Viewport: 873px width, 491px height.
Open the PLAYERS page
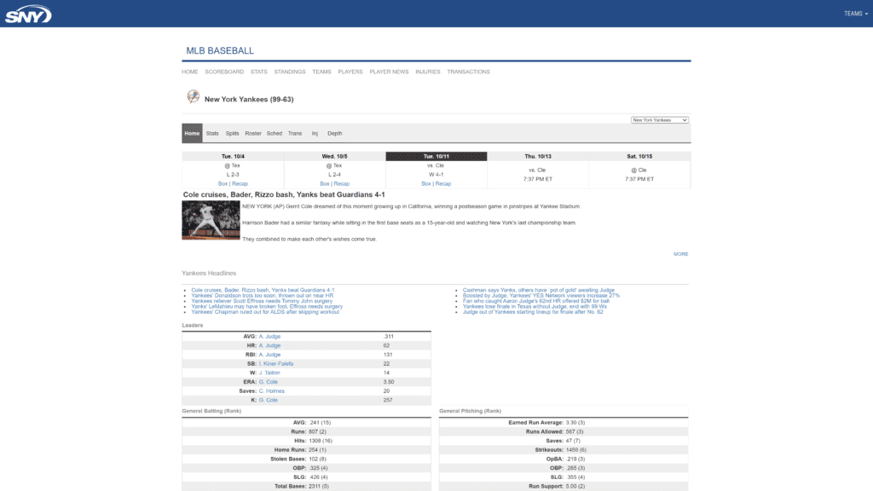click(350, 72)
